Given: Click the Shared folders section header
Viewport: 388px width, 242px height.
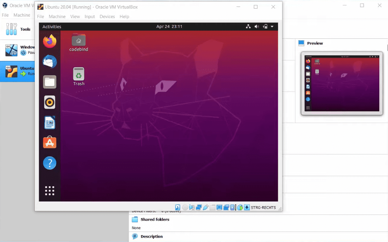Looking at the screenshot, I should (155, 219).
